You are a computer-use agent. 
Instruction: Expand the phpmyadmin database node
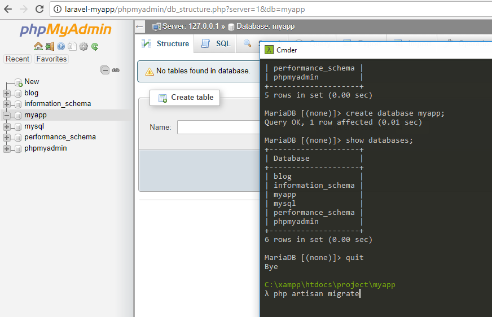[x=7, y=148]
